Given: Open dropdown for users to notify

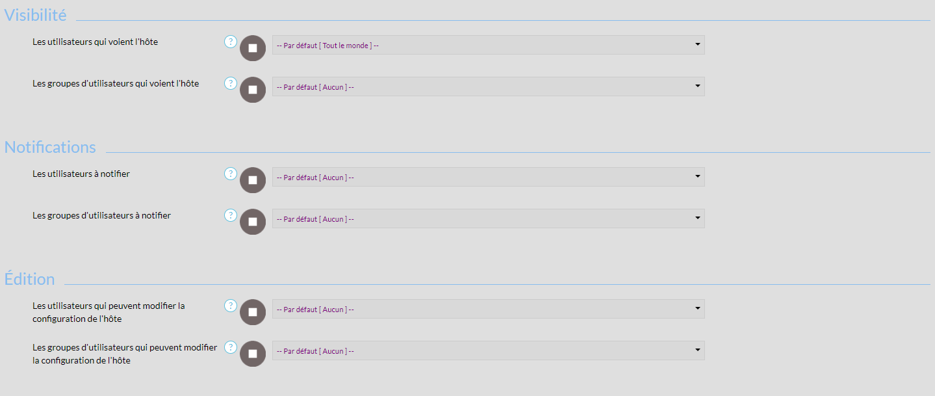Looking at the screenshot, I should coord(488,177).
